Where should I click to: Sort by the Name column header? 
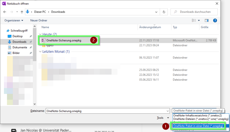(45, 27)
